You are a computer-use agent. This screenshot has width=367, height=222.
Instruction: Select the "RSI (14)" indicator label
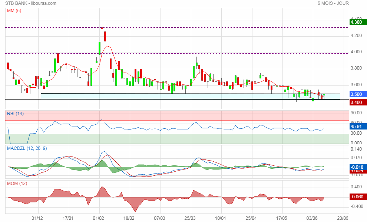click(15, 114)
